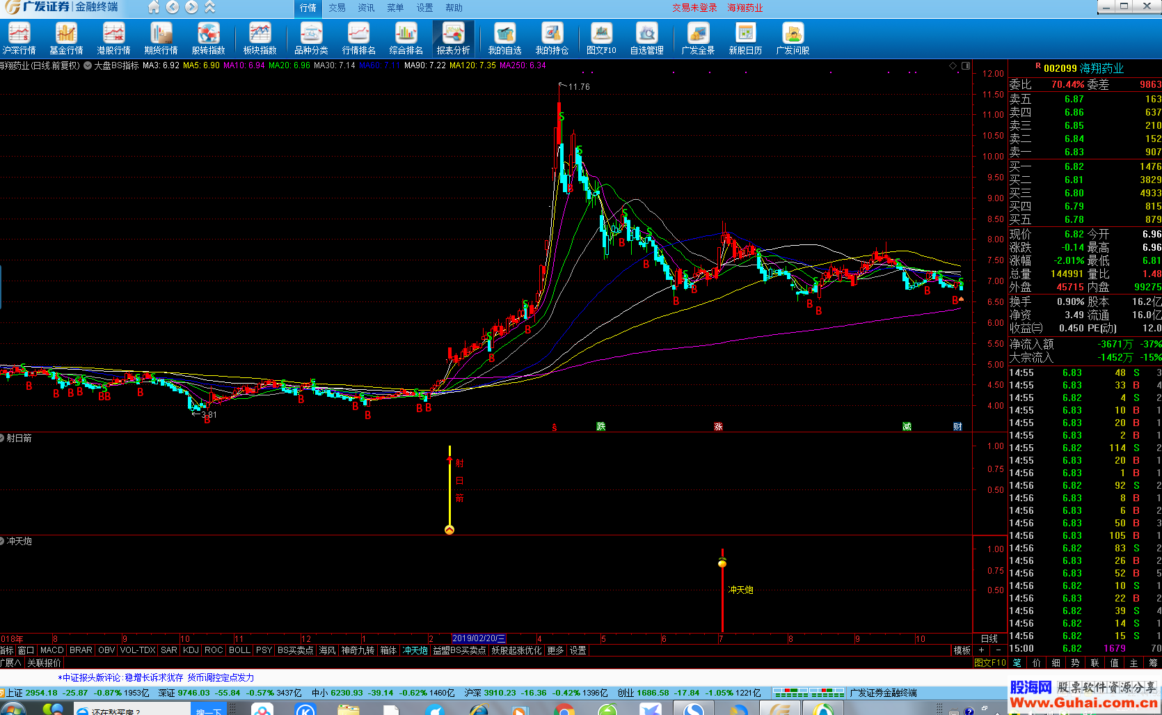Switch quote panel to the 筹 tab
1162x715 pixels.
tap(1153, 663)
